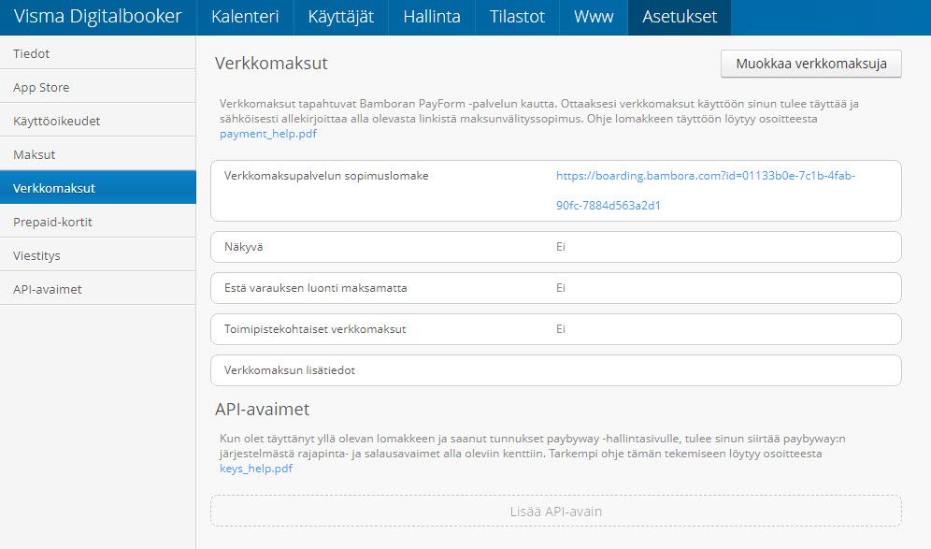Open the Kalenteri tab

click(x=246, y=17)
